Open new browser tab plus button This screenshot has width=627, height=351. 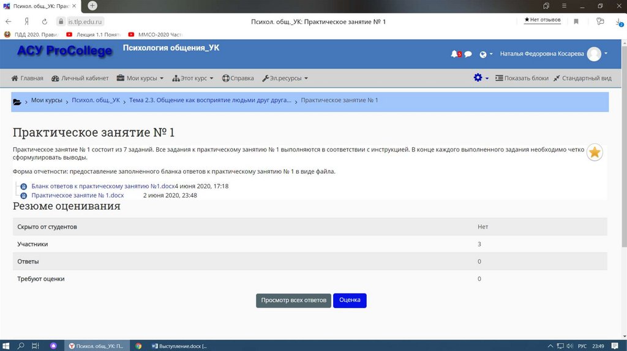(x=92, y=6)
